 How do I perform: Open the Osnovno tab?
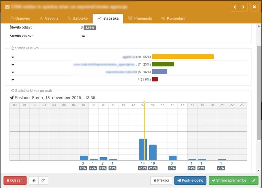[x=20, y=18]
